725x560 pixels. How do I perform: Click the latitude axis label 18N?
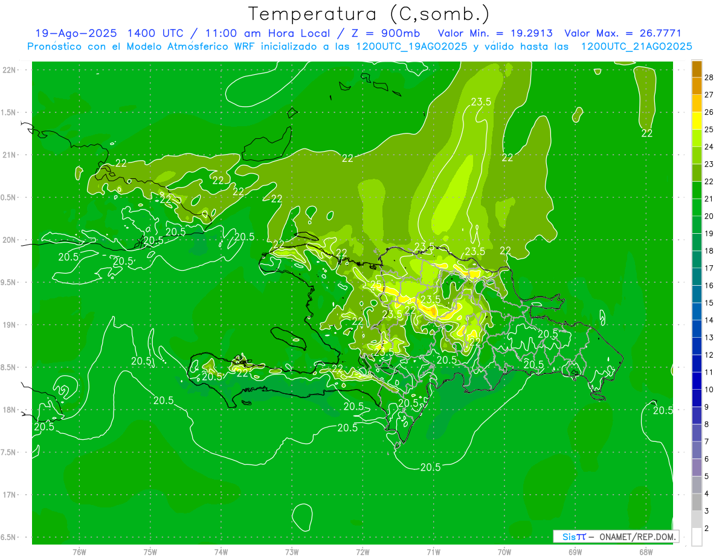point(9,410)
